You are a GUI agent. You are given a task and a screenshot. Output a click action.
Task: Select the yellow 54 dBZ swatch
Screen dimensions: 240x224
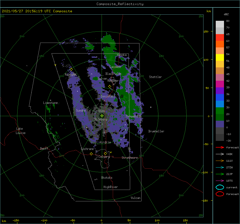[220, 57]
